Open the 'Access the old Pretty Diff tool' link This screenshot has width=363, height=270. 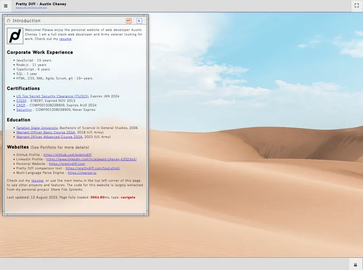tap(31, 7)
